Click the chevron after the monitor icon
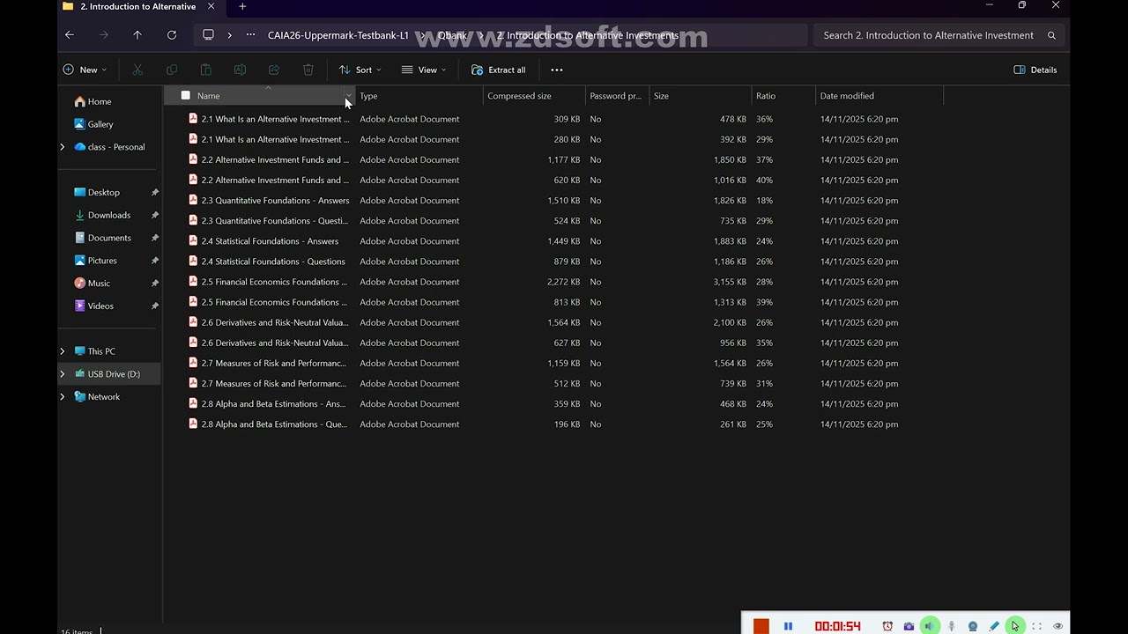This screenshot has height=634, width=1128. [230, 35]
